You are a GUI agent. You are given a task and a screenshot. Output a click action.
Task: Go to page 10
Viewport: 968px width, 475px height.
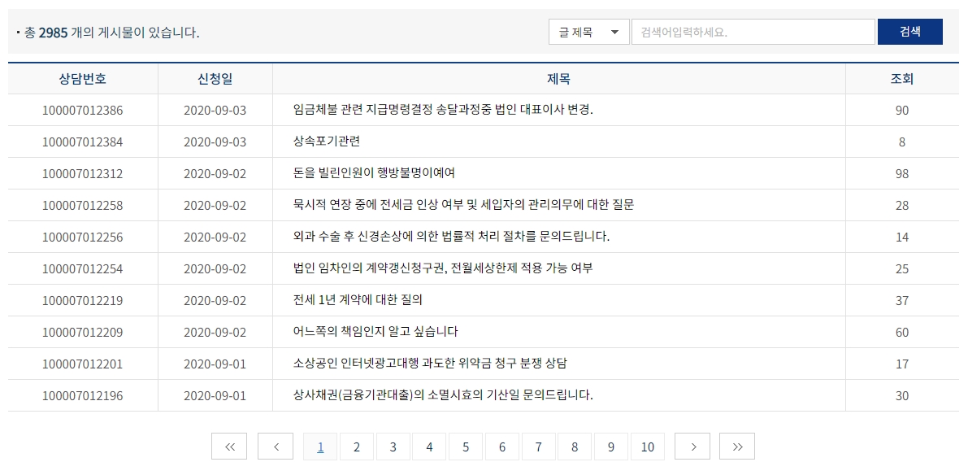(648, 447)
